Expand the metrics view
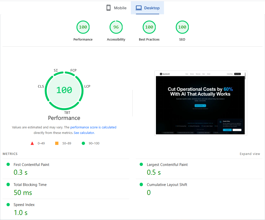This screenshot has width=265, height=220. pyautogui.click(x=250, y=154)
